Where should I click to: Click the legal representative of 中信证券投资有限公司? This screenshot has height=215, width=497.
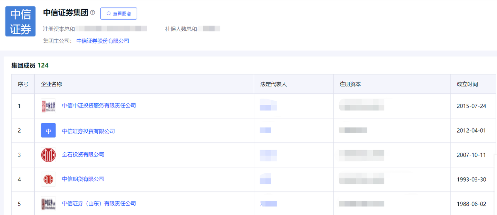[265, 130]
